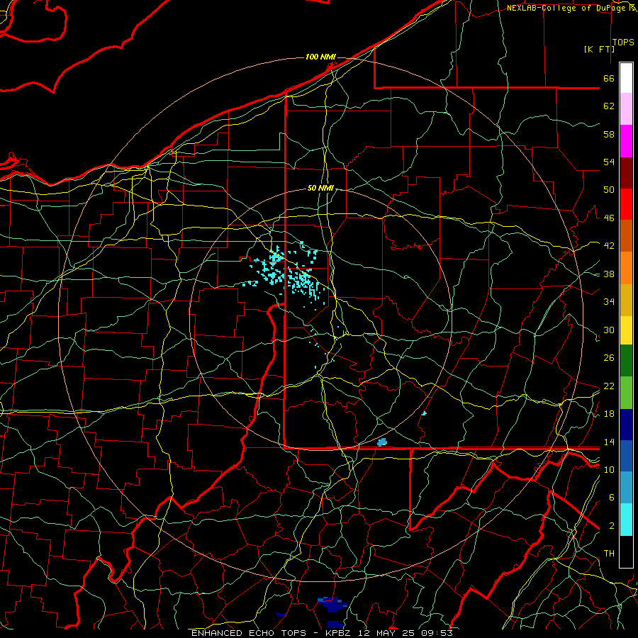
Task: Pick the cyan legend band
Action: point(626,520)
